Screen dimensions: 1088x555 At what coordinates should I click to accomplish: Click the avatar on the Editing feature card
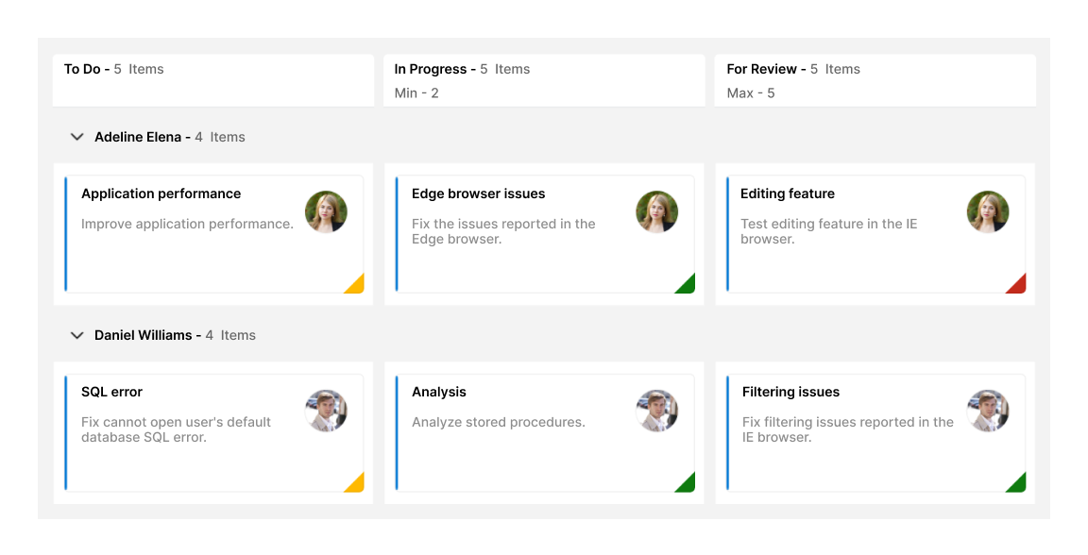click(988, 211)
